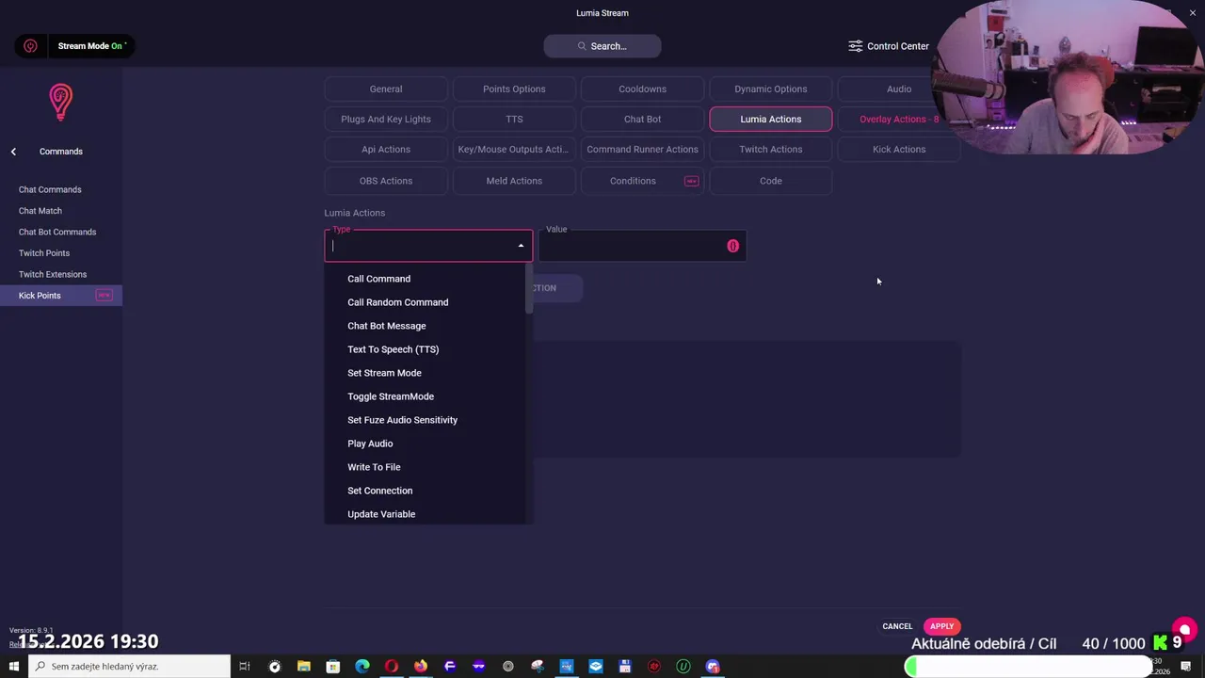This screenshot has height=678, width=1205.
Task: Open Chat Match in the sidebar
Action: (40, 211)
